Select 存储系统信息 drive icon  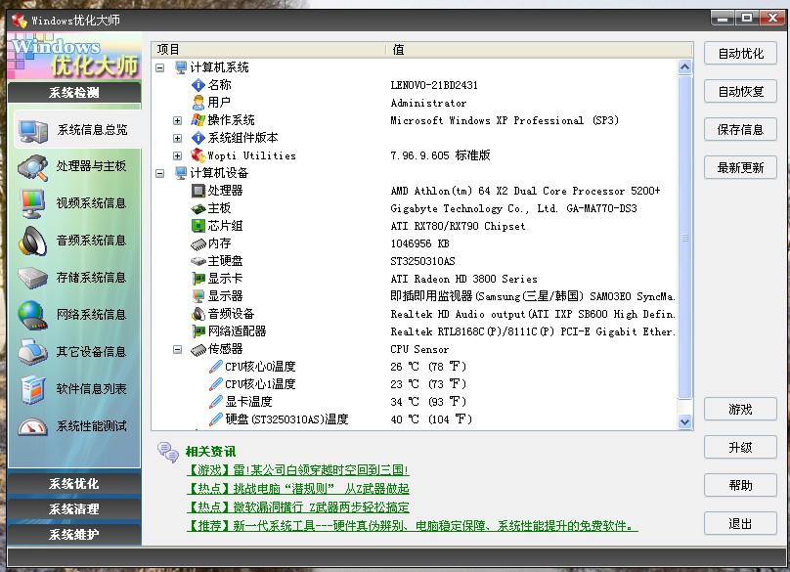coord(33,278)
